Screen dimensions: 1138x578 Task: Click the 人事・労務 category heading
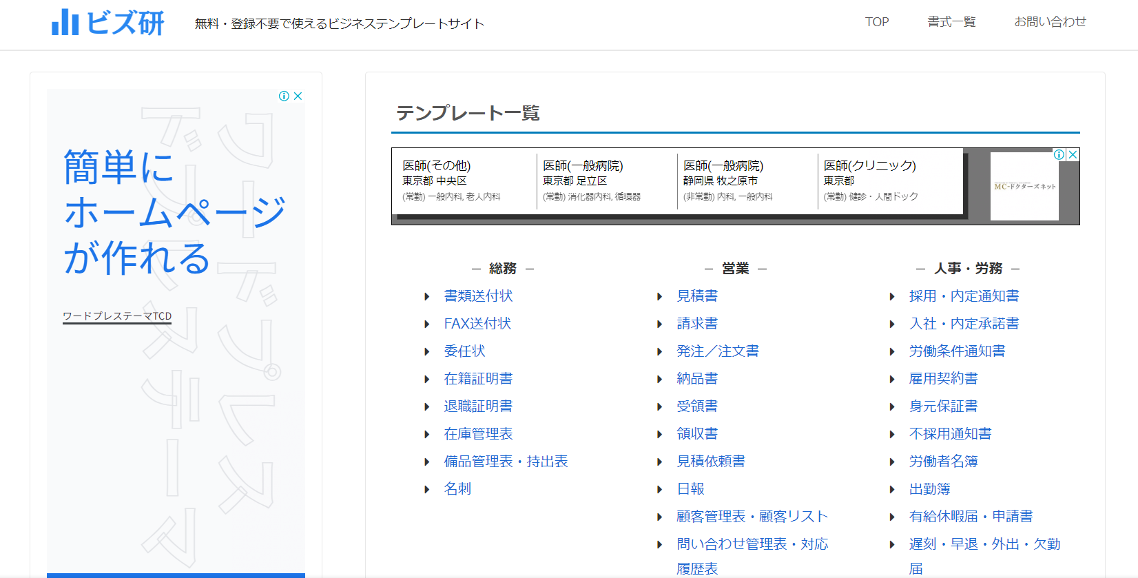[968, 269]
